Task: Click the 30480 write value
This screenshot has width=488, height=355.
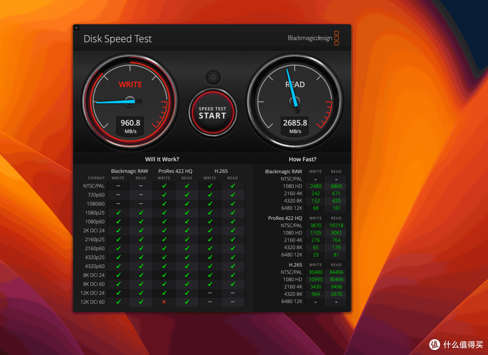Action: (315, 272)
